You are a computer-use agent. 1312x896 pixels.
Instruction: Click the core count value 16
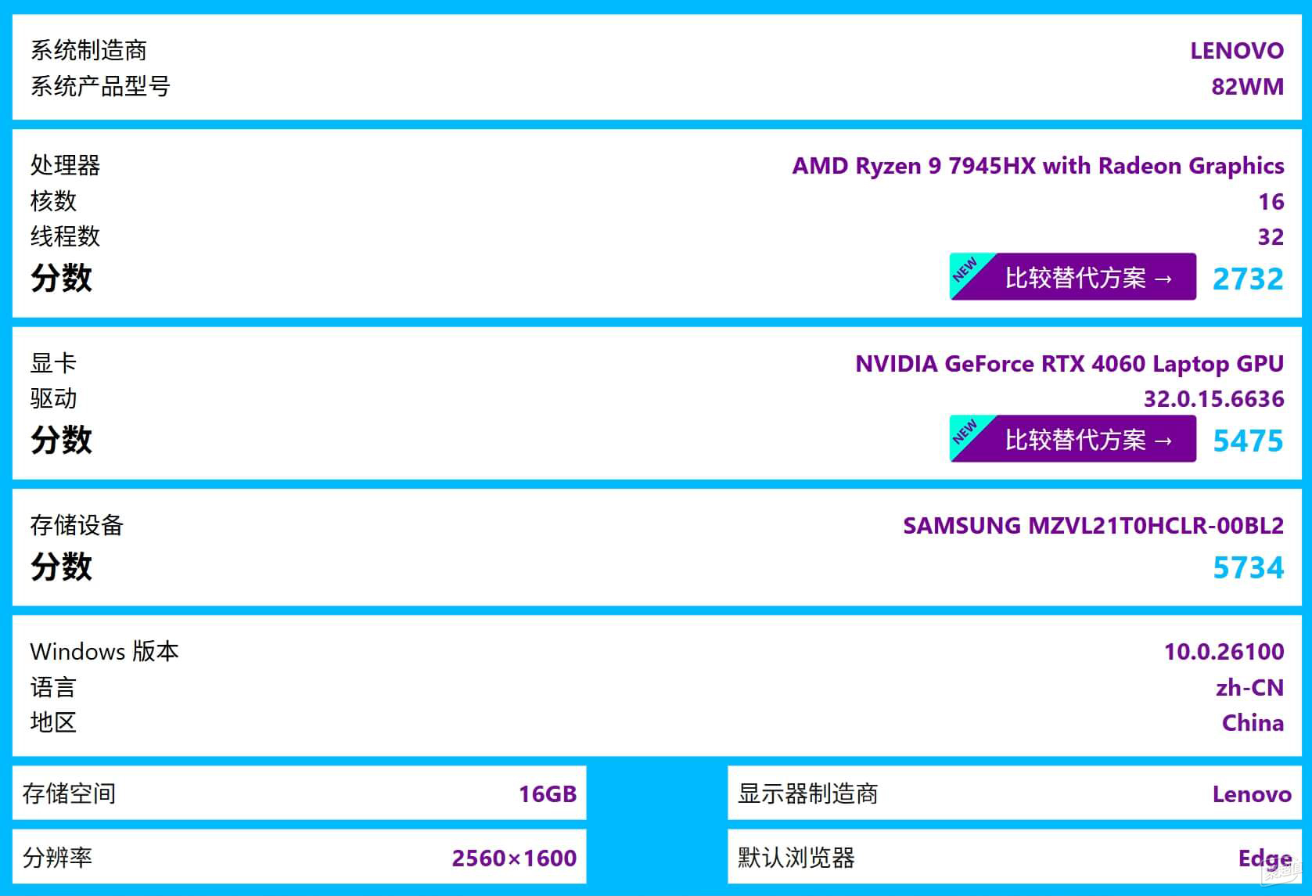(1271, 201)
